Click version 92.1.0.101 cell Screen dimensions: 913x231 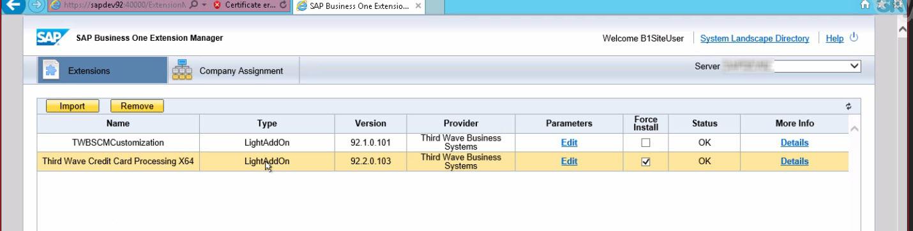pos(370,143)
